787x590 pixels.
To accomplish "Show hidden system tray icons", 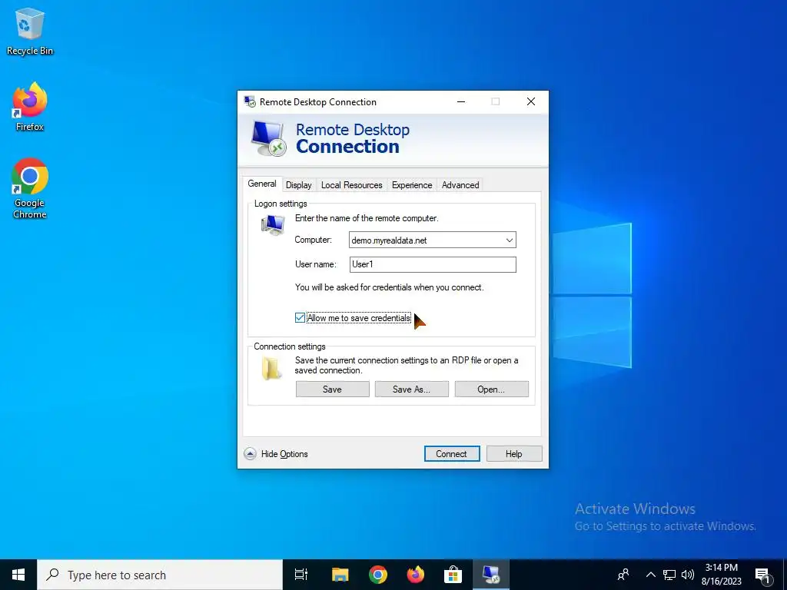I will pos(650,575).
